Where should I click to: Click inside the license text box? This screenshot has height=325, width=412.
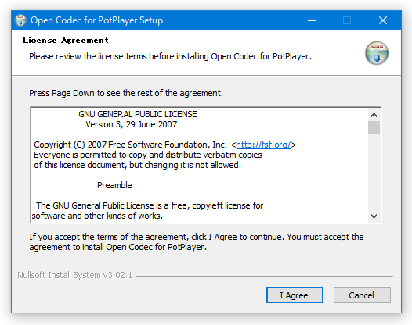point(200,165)
